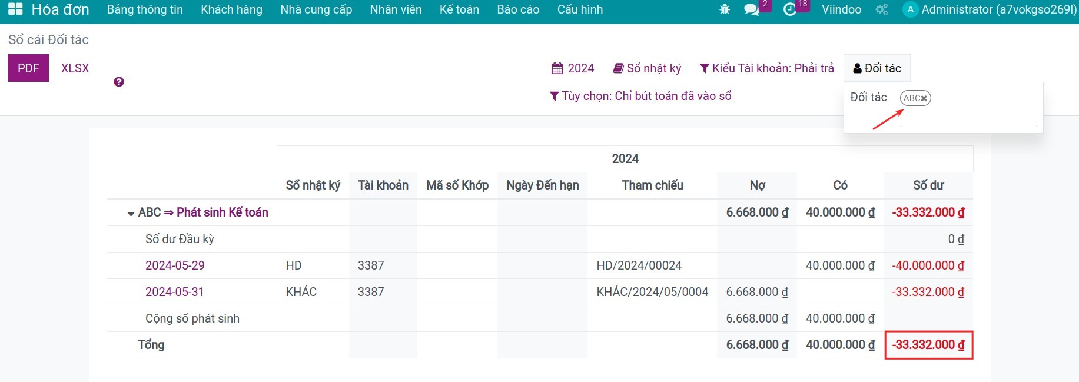Open the Bảng thông tin menu

click(x=145, y=9)
